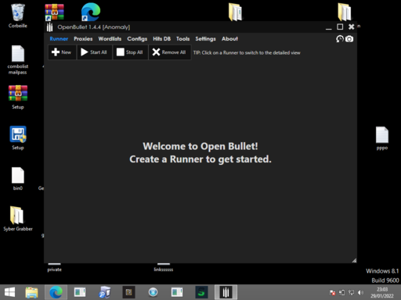Screen dimensions: 401x300
Task: Select the Syber Grabber folder
Action: point(18,219)
